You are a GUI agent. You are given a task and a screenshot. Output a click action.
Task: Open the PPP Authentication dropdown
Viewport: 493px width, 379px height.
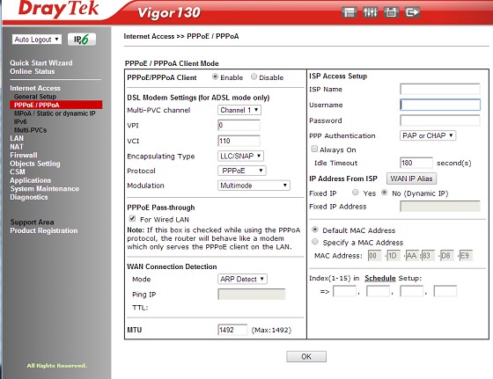pos(428,135)
